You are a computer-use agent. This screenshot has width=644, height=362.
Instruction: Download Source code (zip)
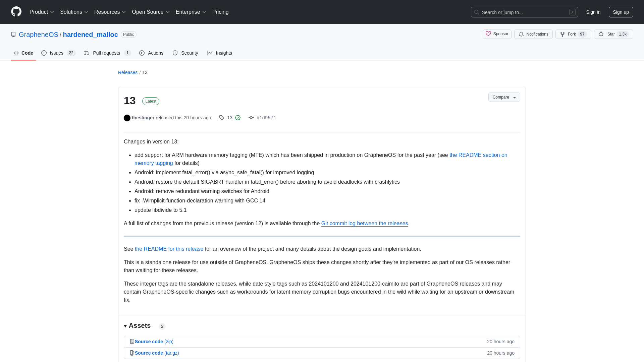pos(154,342)
